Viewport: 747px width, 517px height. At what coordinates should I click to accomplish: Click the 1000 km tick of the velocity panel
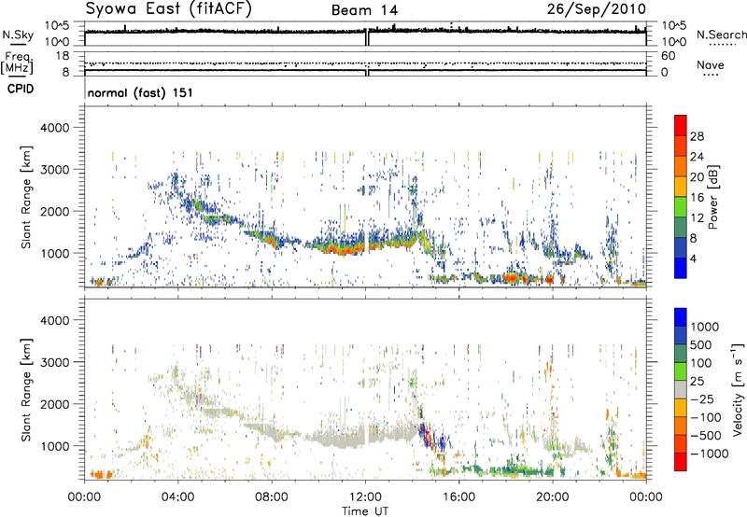click(x=55, y=446)
